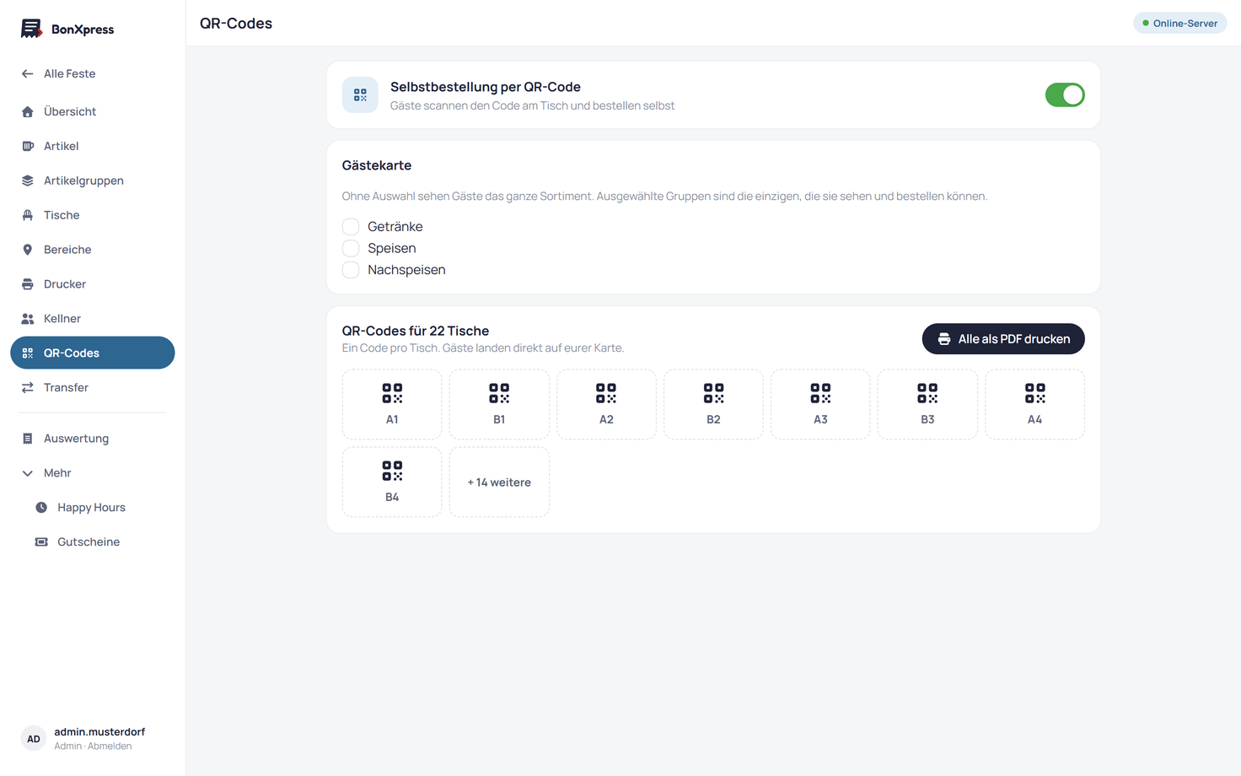The image size is (1241, 776).
Task: Show the +14 weitere tables
Action: (499, 482)
